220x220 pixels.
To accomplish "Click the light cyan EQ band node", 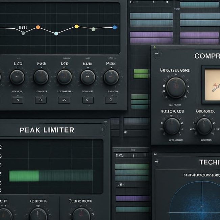I will pos(56,33).
